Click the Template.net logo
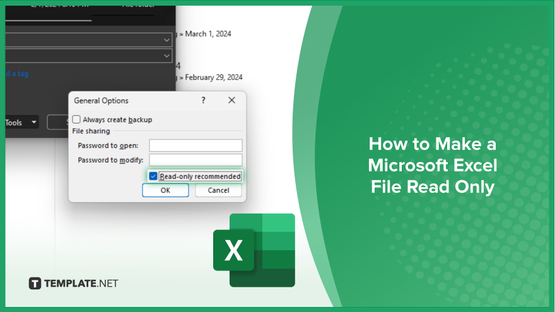 point(73,284)
